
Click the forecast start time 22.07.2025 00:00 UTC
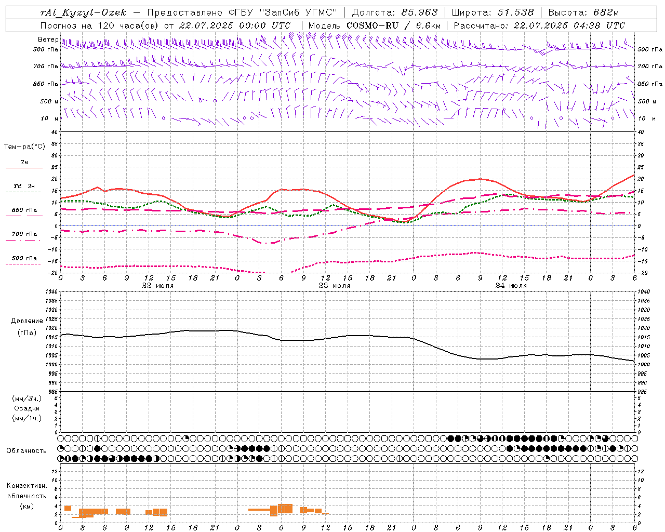tap(235, 25)
